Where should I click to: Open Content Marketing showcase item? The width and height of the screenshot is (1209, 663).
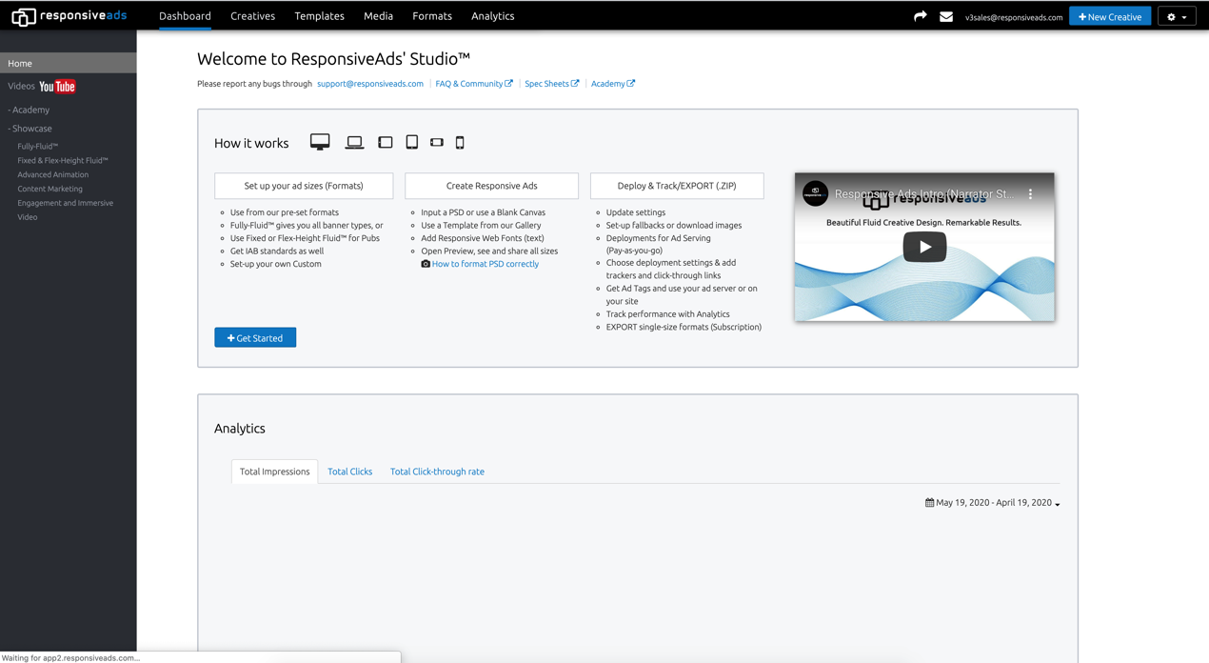point(50,189)
